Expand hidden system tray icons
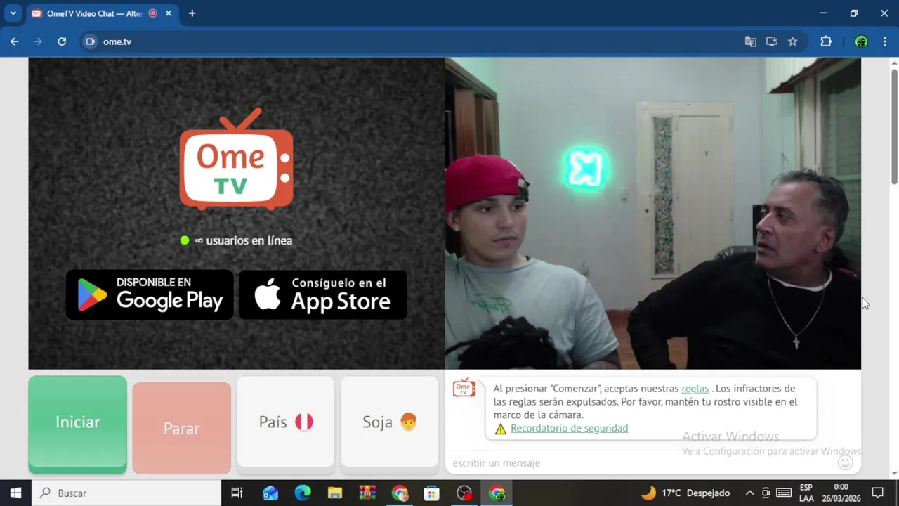899x506 pixels. coord(749,493)
